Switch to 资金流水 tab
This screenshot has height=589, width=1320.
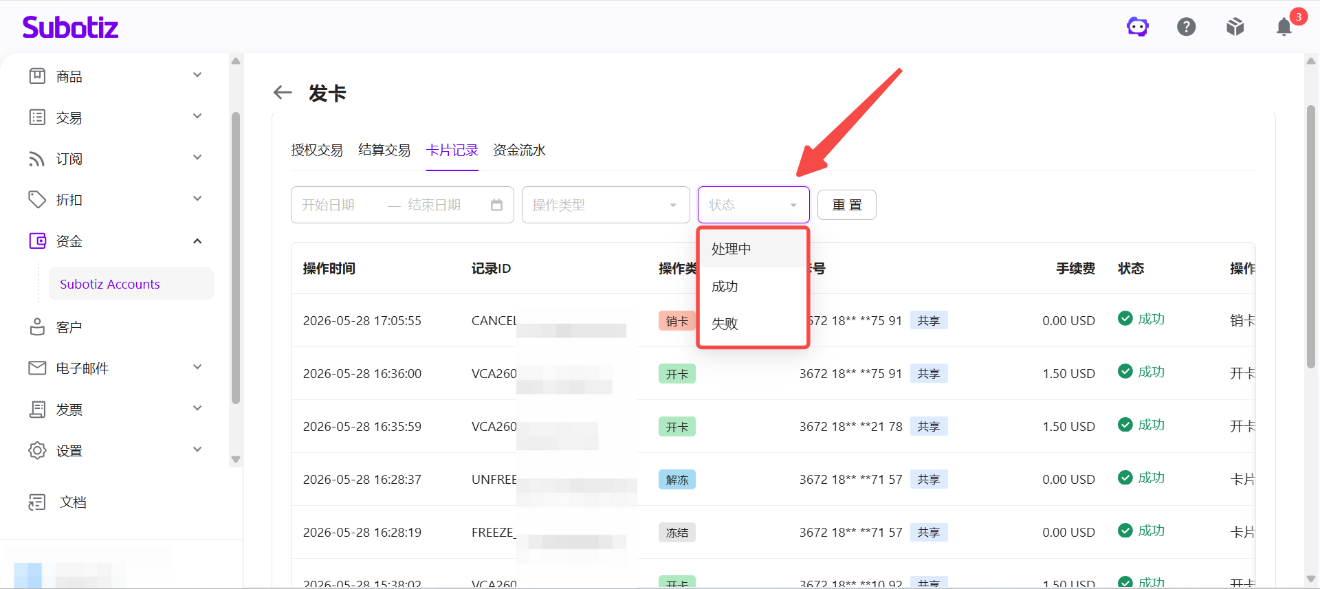[x=519, y=150]
